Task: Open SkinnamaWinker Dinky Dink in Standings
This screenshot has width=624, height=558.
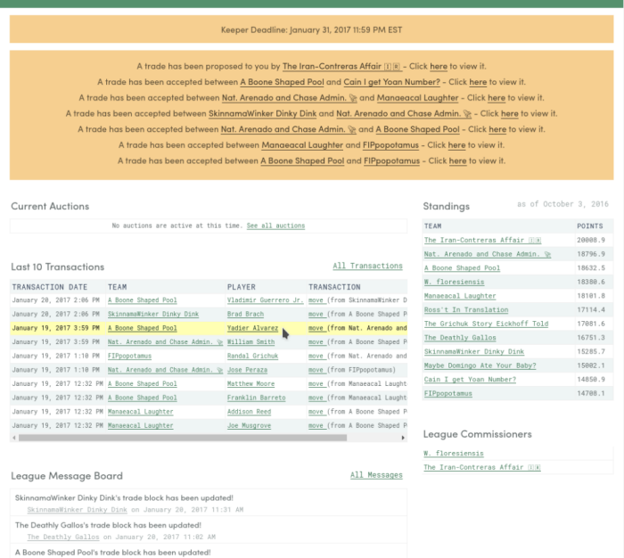Action: click(x=473, y=351)
